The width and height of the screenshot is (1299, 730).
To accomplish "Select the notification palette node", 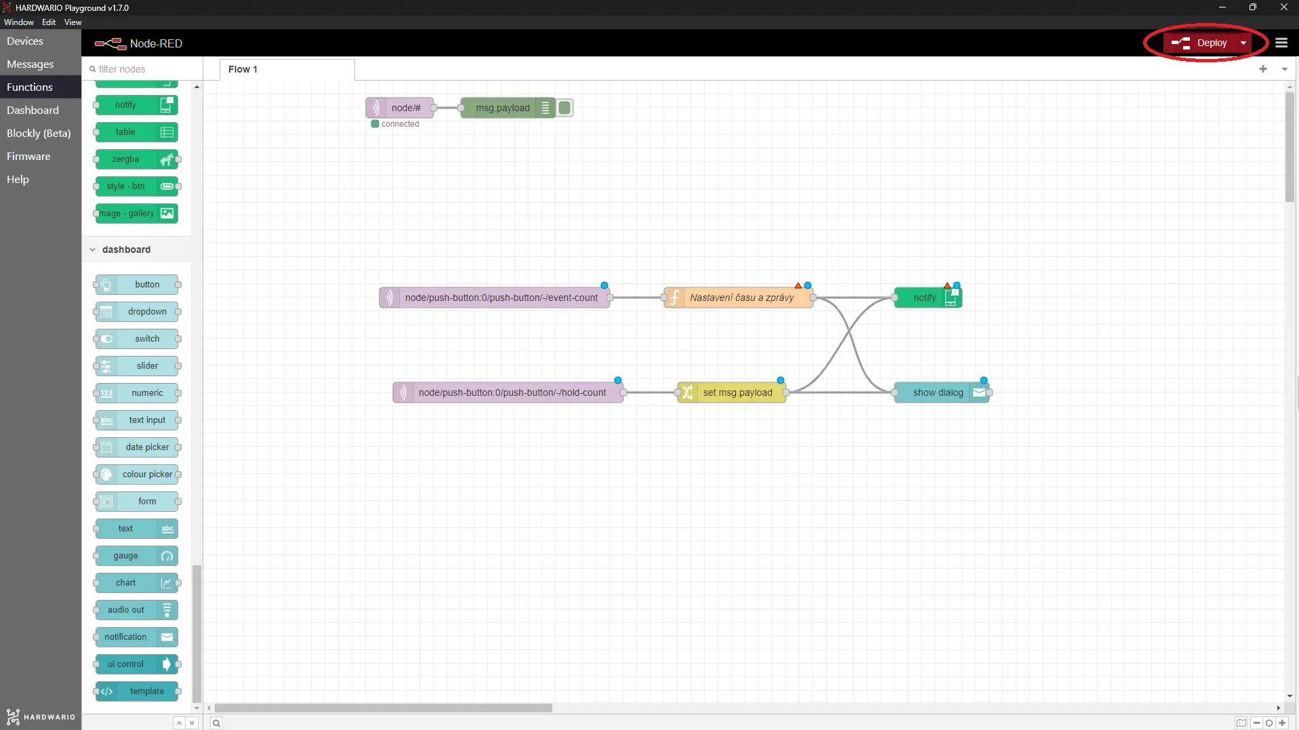I will [136, 637].
